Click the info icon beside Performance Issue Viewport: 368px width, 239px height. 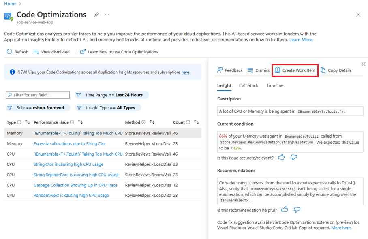pos(72,122)
